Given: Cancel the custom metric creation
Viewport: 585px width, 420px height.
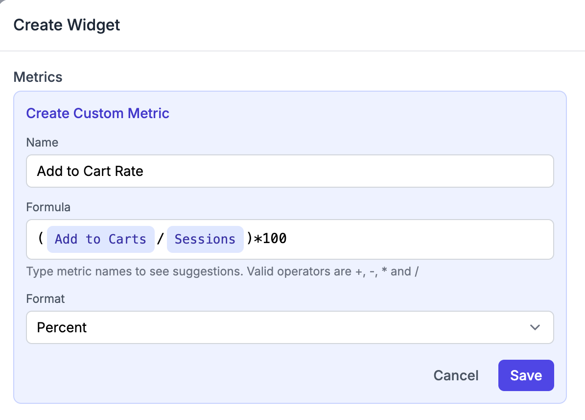Looking at the screenshot, I should (456, 375).
